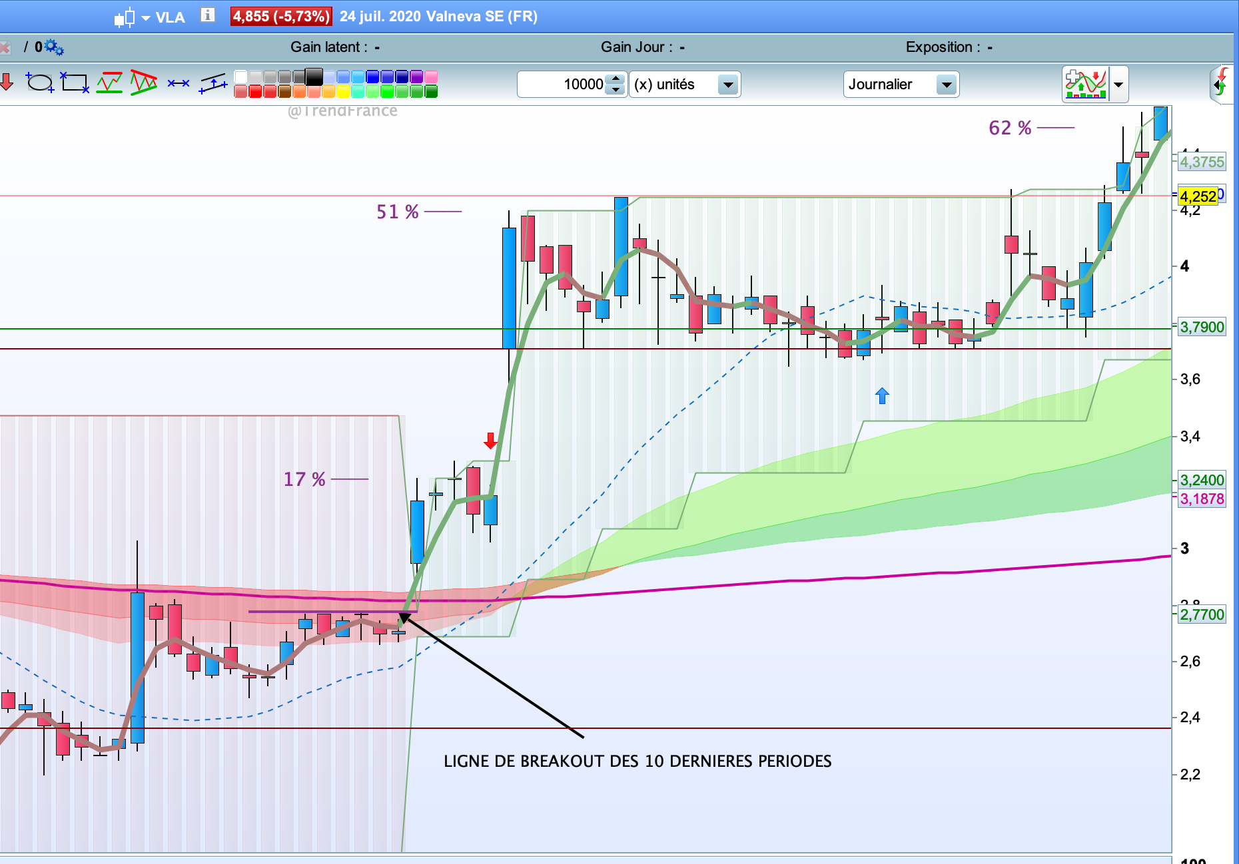Click the 3,7900 price level label

1202,327
